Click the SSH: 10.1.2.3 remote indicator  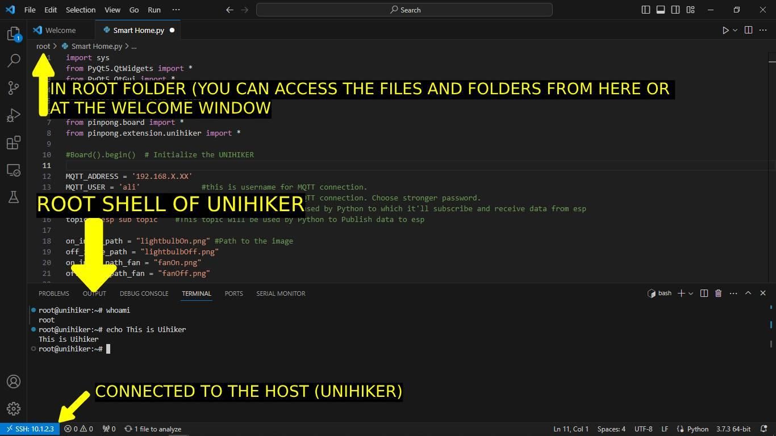[x=31, y=429]
